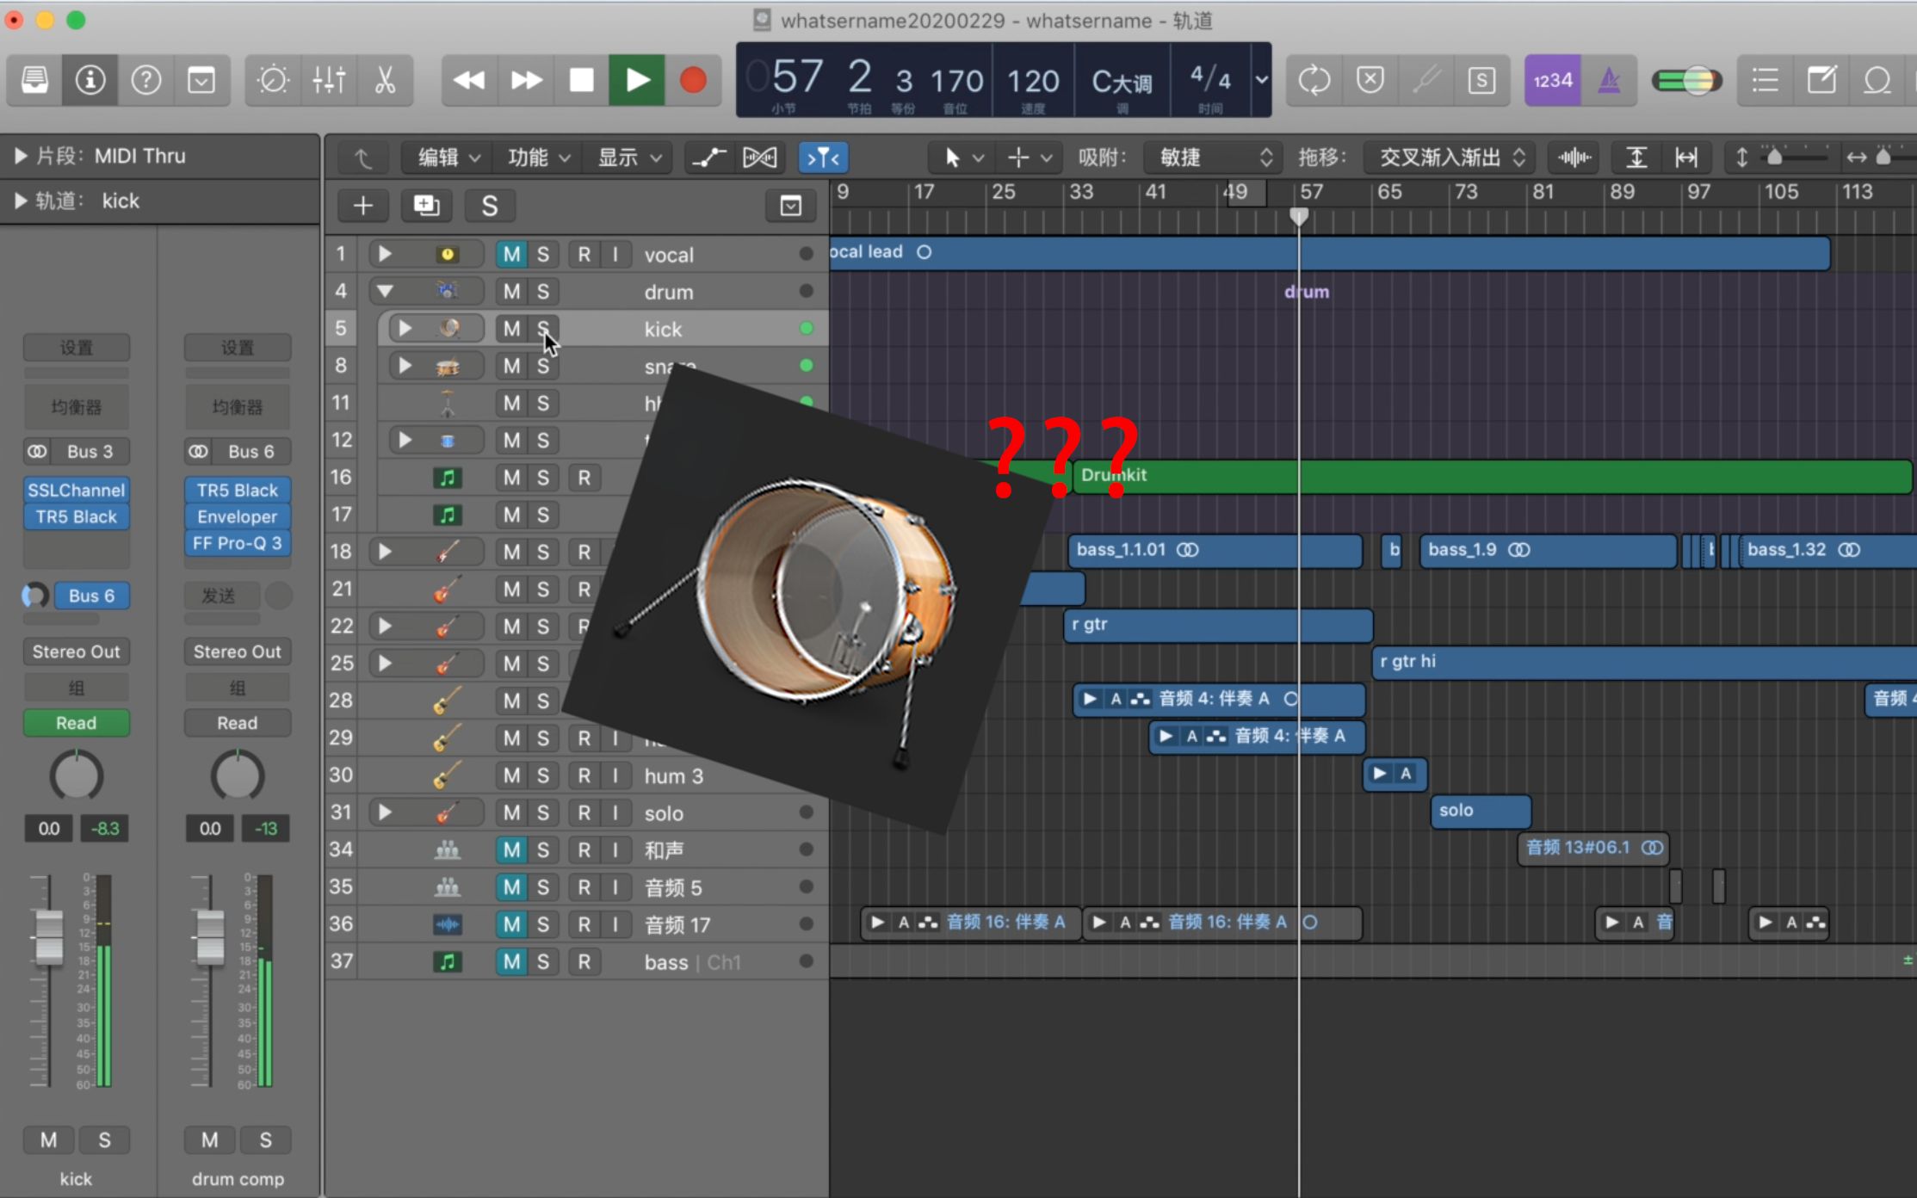This screenshot has height=1198, width=1917.
Task: Open the 显示 menu
Action: tap(628, 157)
